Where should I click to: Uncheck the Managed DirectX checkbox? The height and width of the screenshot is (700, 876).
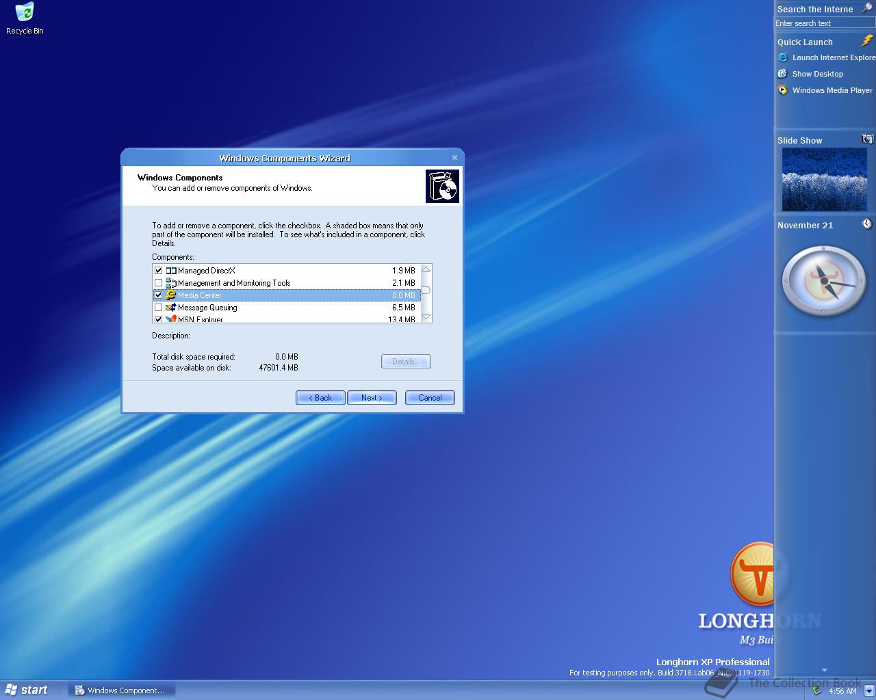pyautogui.click(x=159, y=271)
